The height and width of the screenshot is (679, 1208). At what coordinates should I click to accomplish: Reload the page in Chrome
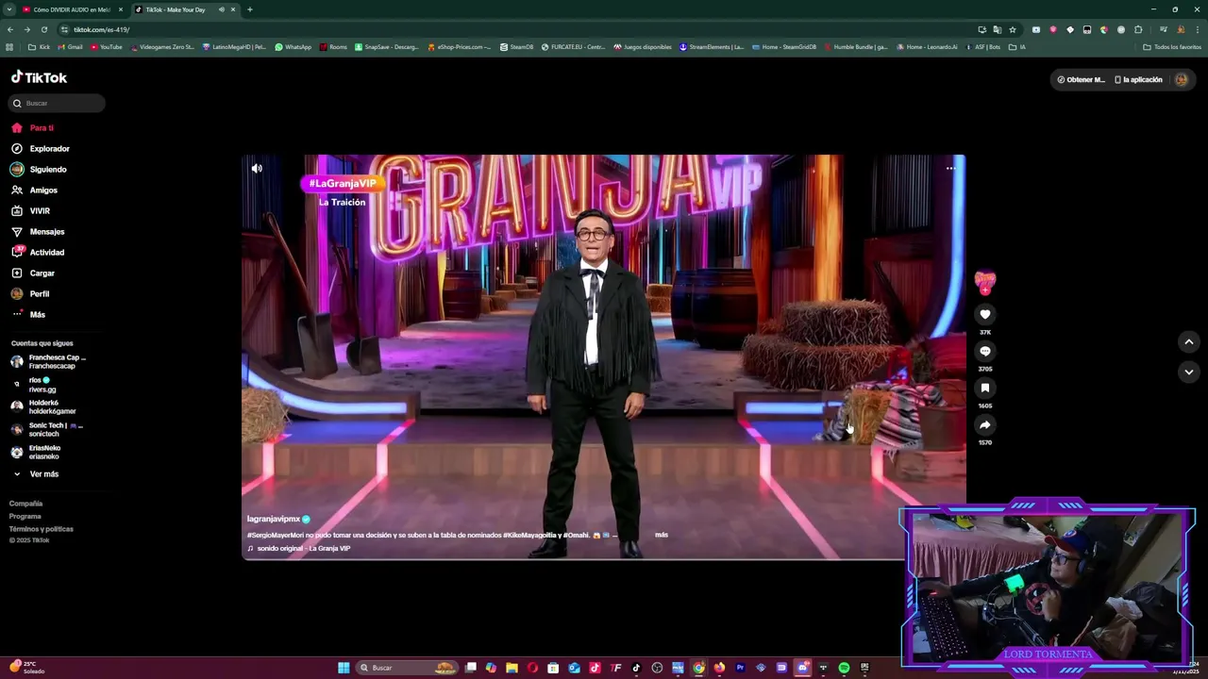(43, 29)
